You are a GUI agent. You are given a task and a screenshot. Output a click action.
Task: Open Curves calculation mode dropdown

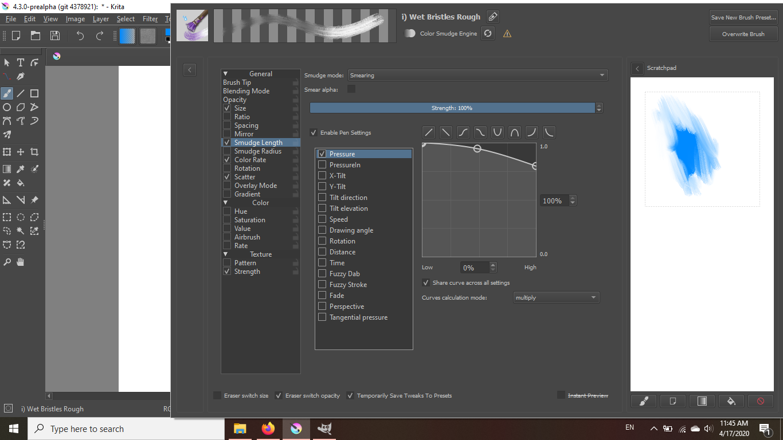tap(556, 297)
